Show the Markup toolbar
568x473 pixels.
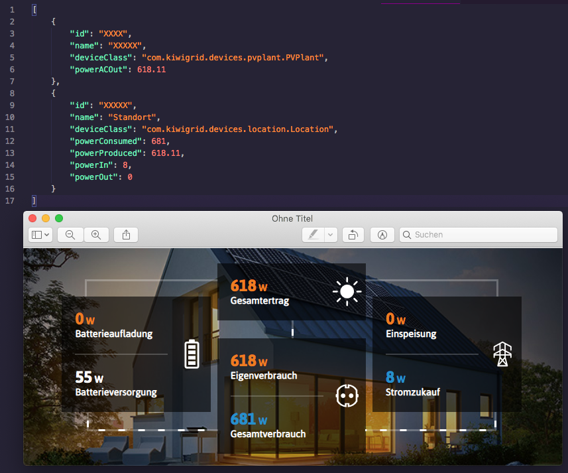pos(382,235)
